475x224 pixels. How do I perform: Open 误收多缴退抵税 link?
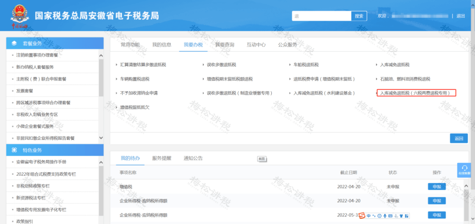[221, 65]
